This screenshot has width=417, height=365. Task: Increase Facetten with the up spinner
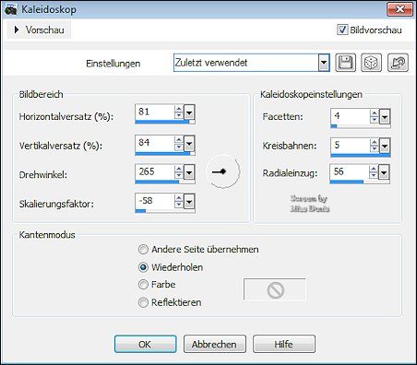[375, 113]
